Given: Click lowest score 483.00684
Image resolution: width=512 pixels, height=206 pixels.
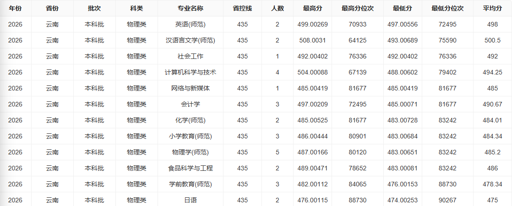Looking at the screenshot, I should pos(403,137).
